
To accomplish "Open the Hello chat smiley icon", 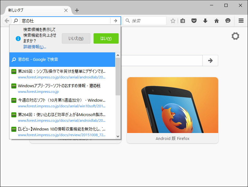I will tap(228, 20).
